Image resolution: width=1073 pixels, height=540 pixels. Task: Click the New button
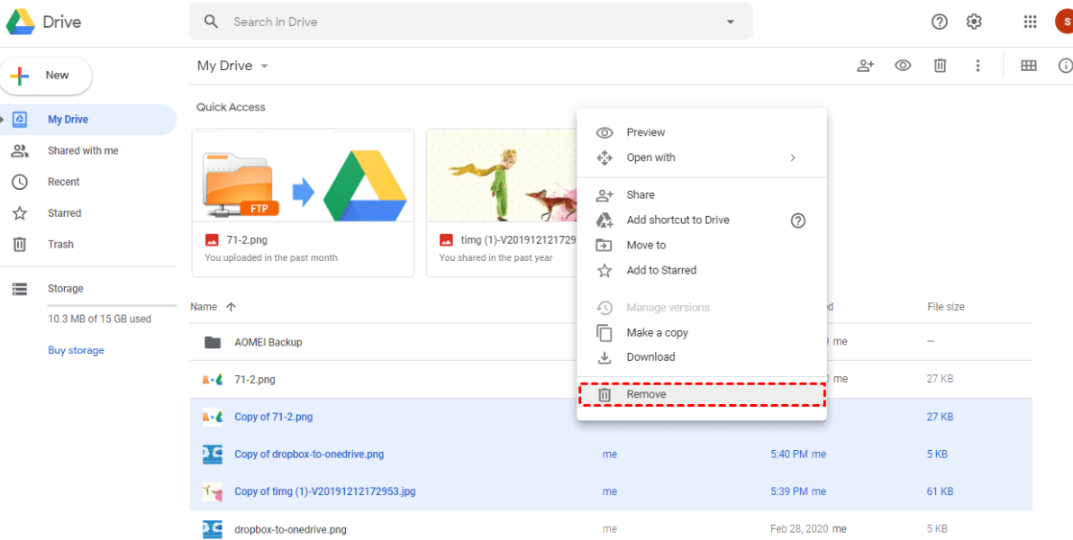coord(47,76)
